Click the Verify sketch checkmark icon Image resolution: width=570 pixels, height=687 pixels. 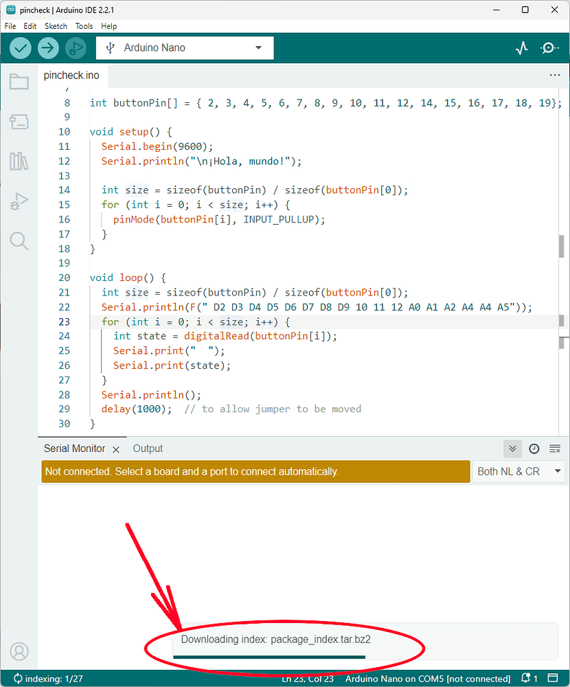pos(20,48)
